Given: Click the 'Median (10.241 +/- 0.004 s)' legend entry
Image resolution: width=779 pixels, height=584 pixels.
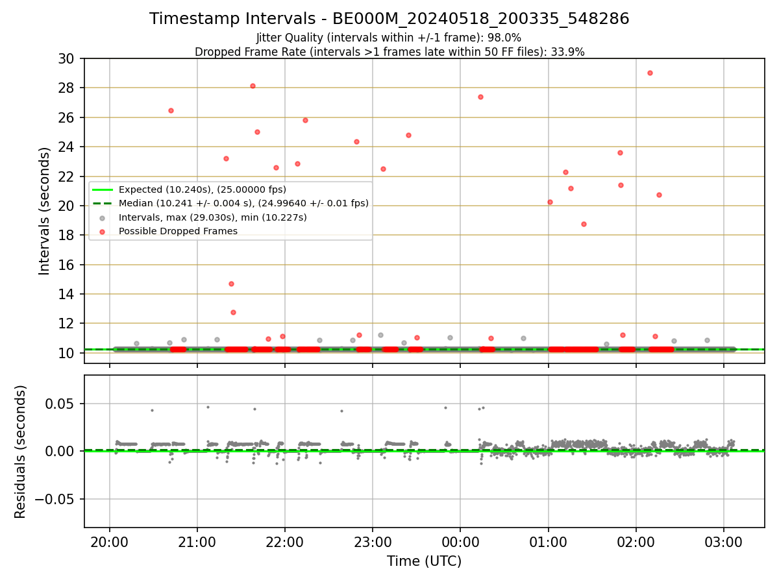Looking at the screenshot, I should pos(243,203).
